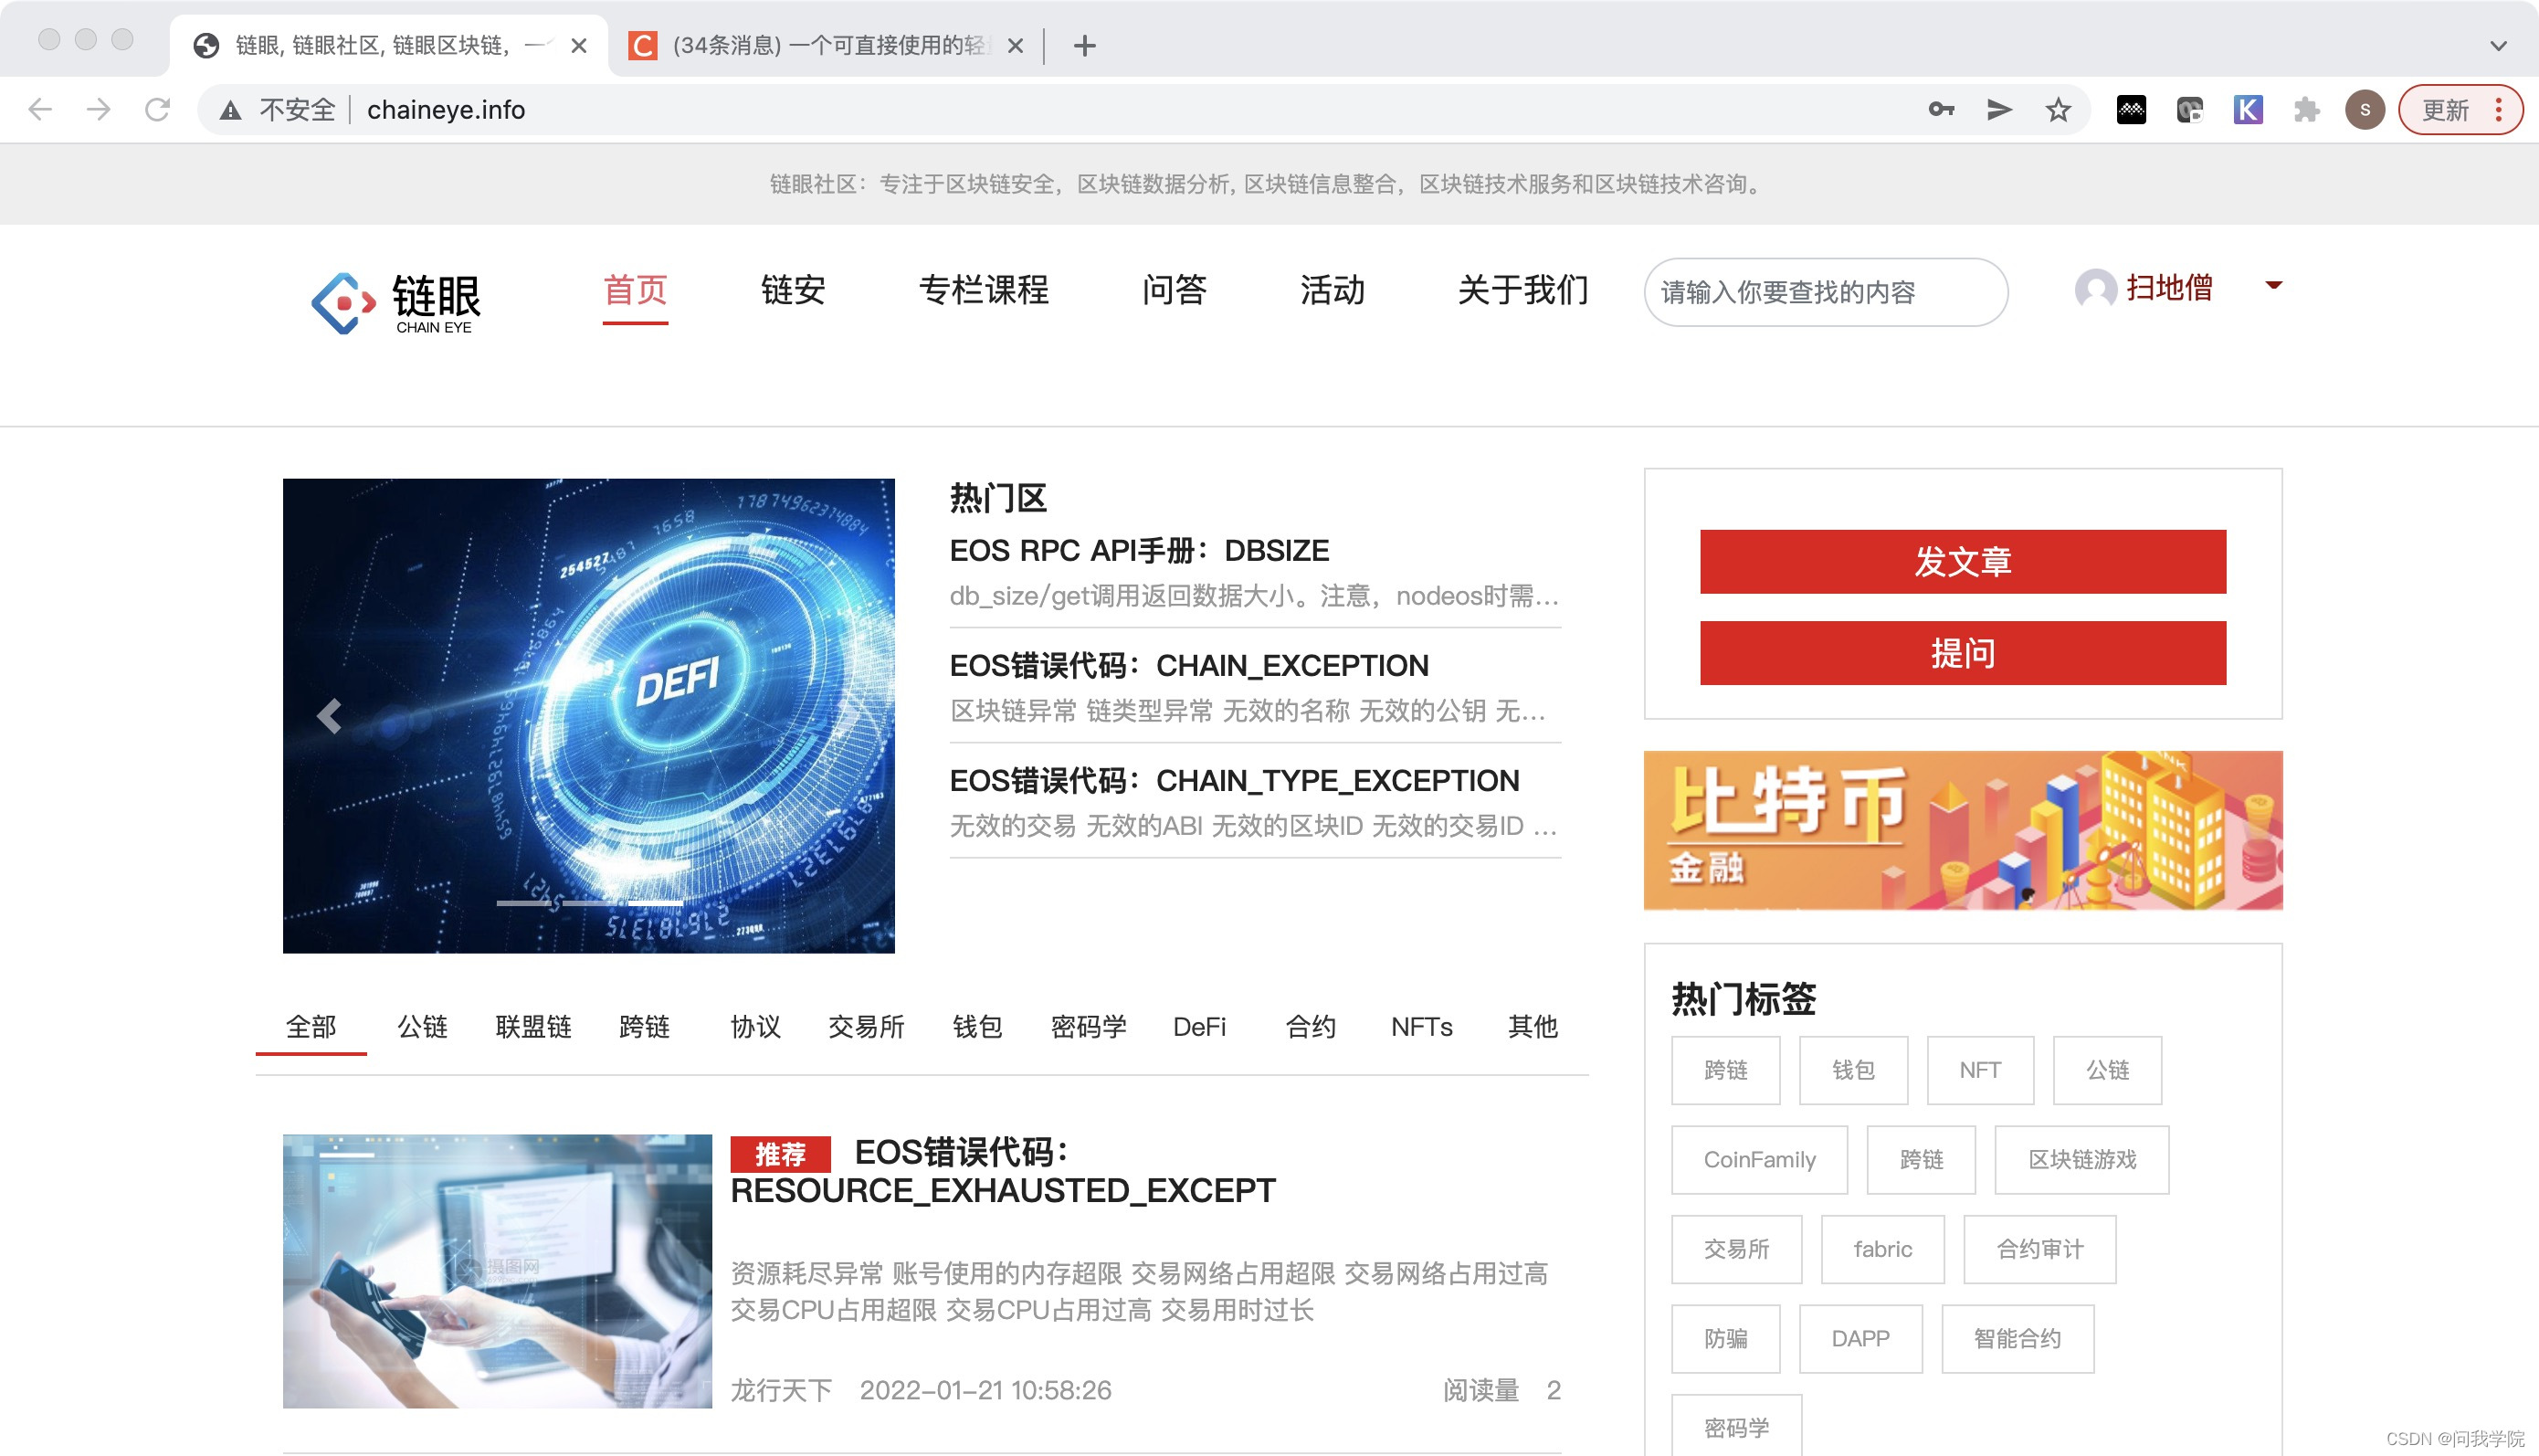This screenshot has height=1456, width=2539.
Task: Click the purple K extension icon
Action: coord(2247,110)
